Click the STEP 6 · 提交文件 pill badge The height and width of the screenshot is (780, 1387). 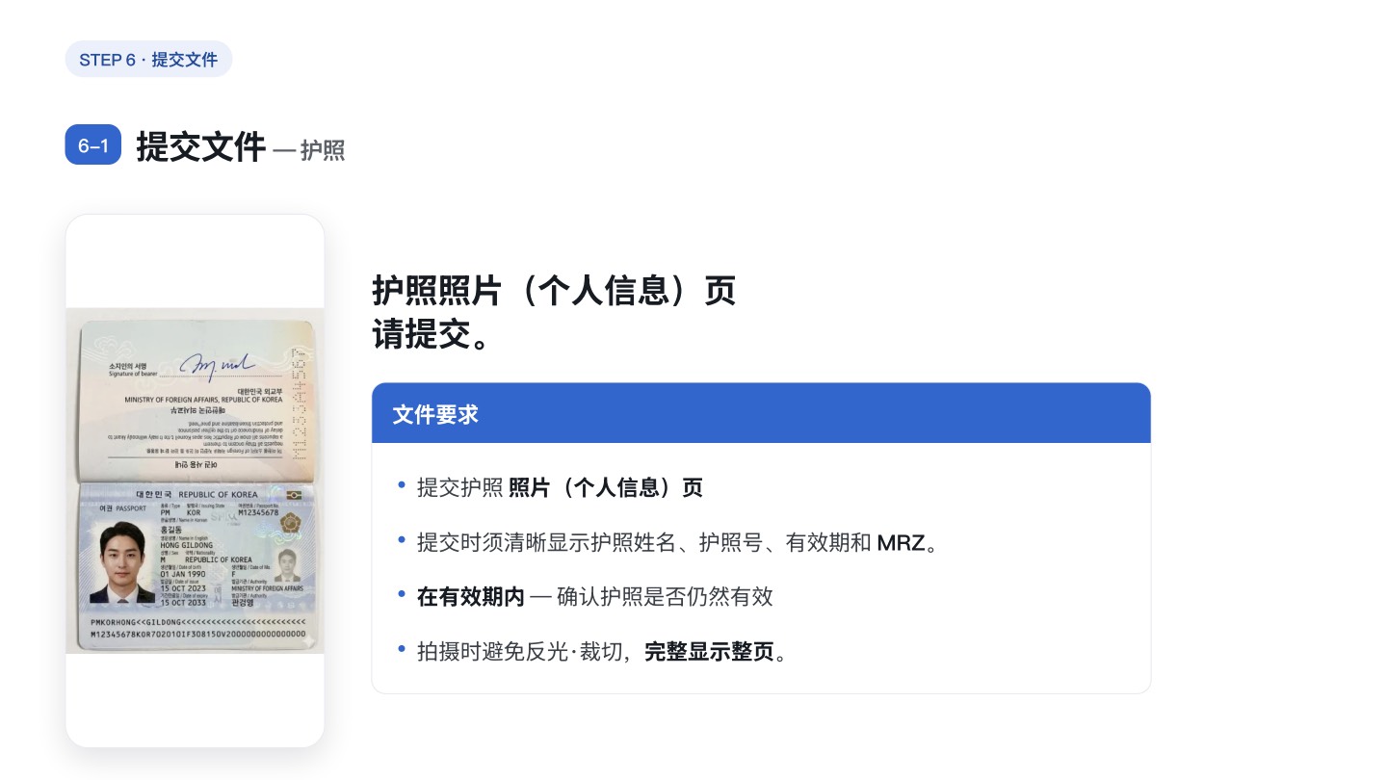coord(148,59)
